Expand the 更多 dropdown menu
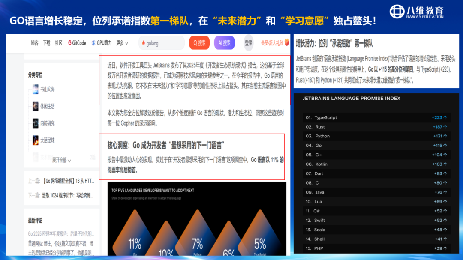 (122, 43)
